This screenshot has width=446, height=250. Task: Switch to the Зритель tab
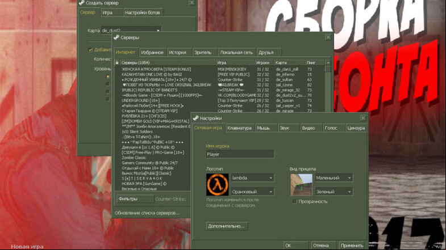(205, 53)
